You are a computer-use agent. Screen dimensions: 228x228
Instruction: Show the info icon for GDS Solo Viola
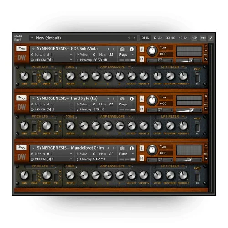click(132, 49)
